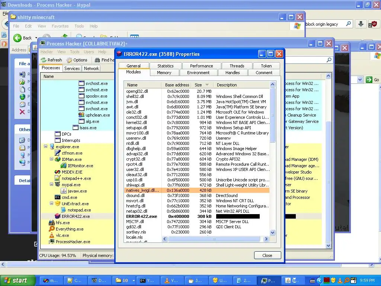Open the address dropdown beside the Go button
This screenshot has height=286, width=381.
click(360, 80)
